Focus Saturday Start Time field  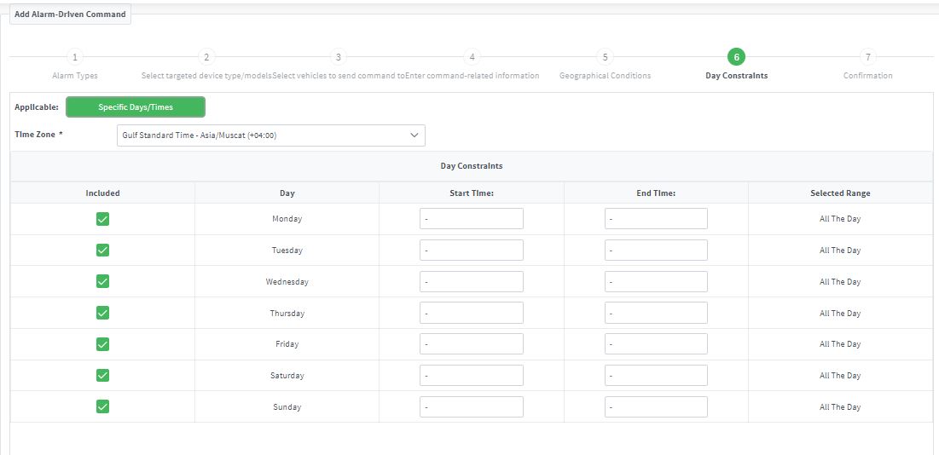[472, 376]
